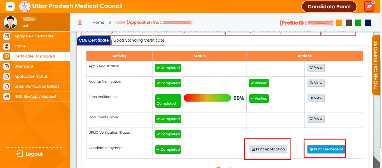The width and height of the screenshot is (382, 168).
Task: Click the hamburger menu icon
Action: (10, 6)
